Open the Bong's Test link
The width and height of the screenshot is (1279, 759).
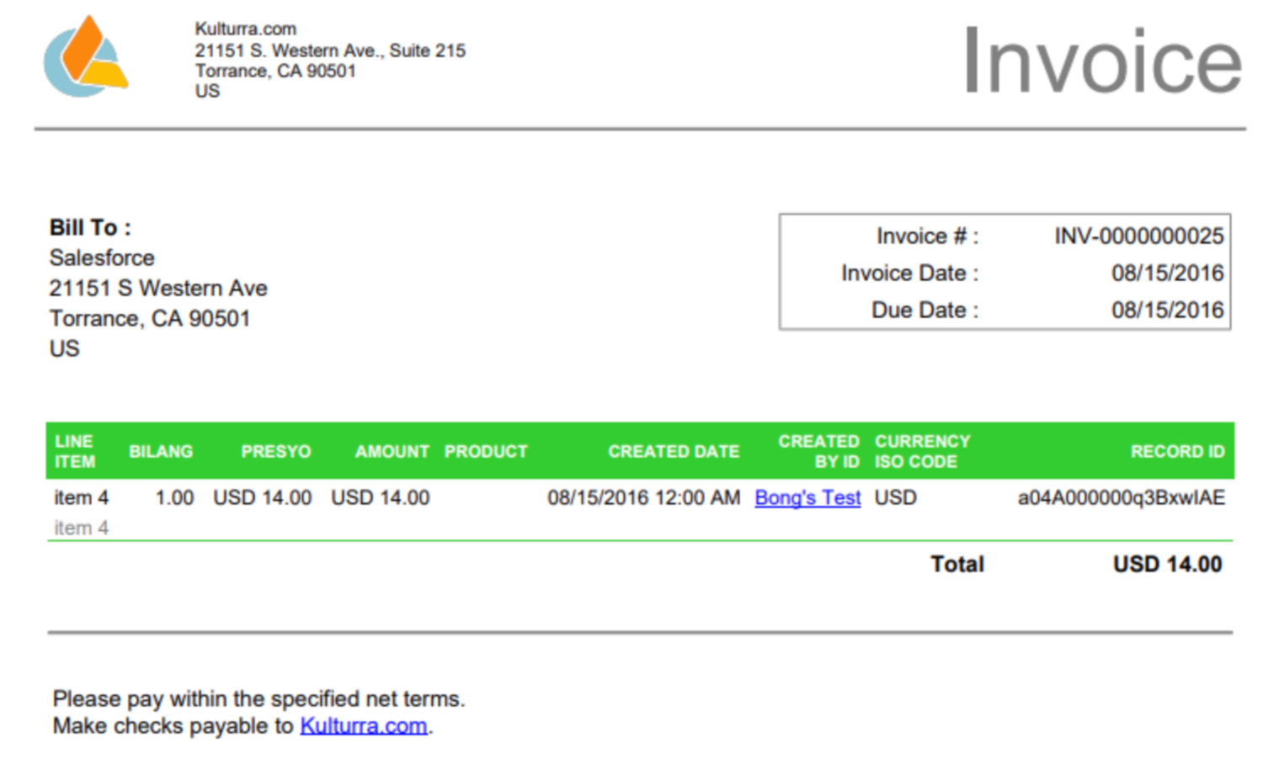(807, 498)
